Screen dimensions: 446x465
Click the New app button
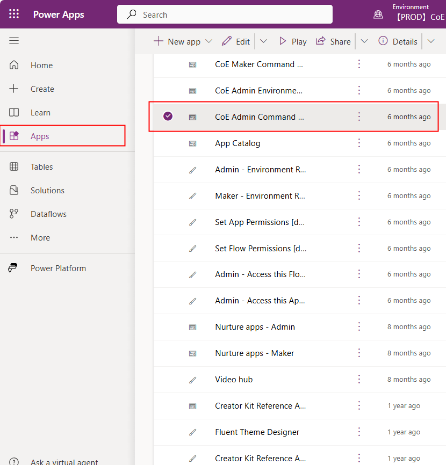tap(177, 41)
